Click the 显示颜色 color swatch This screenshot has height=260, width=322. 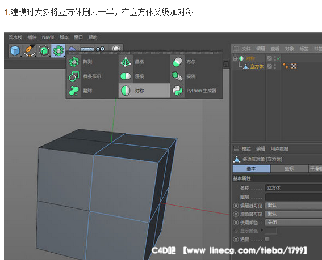click(271, 231)
